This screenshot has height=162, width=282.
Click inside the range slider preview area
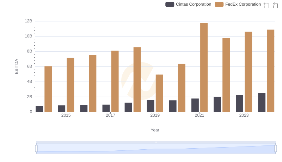pyautogui.click(x=156, y=148)
